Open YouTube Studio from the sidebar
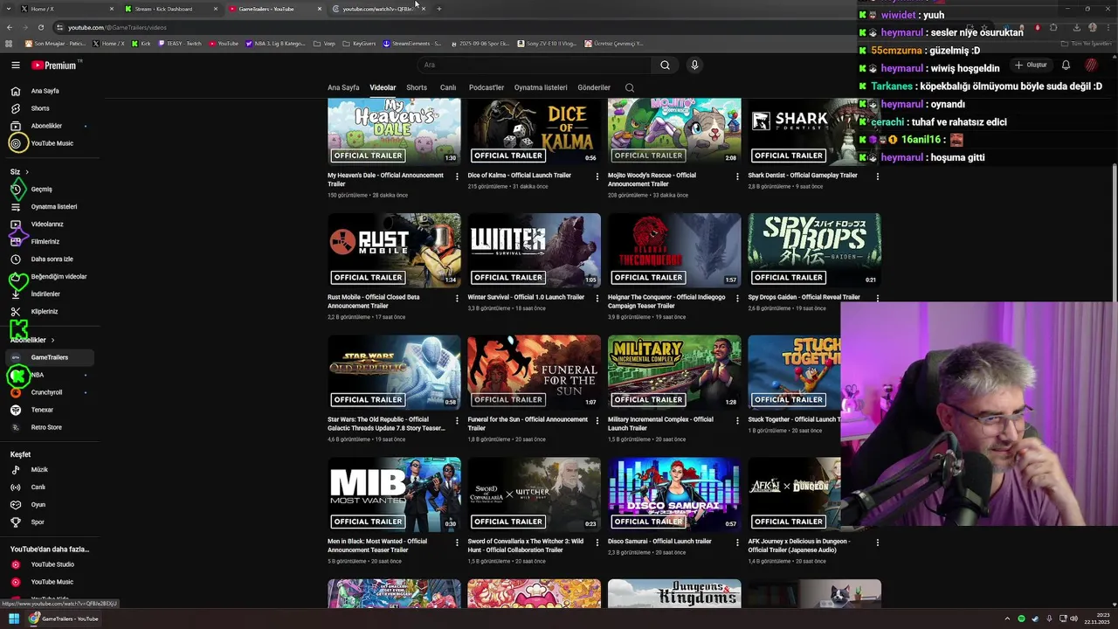This screenshot has height=629, width=1118. point(52,564)
